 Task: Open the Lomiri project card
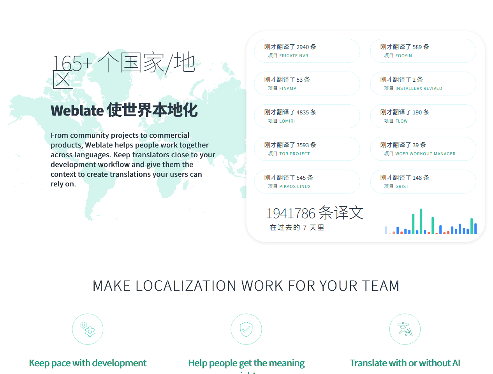(x=307, y=116)
